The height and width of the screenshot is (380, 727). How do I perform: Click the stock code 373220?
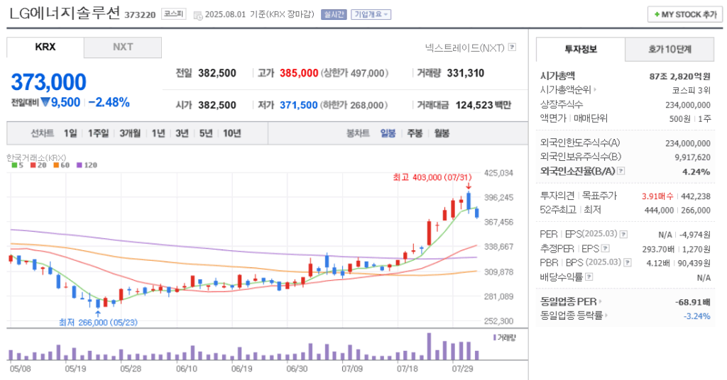[x=140, y=15]
